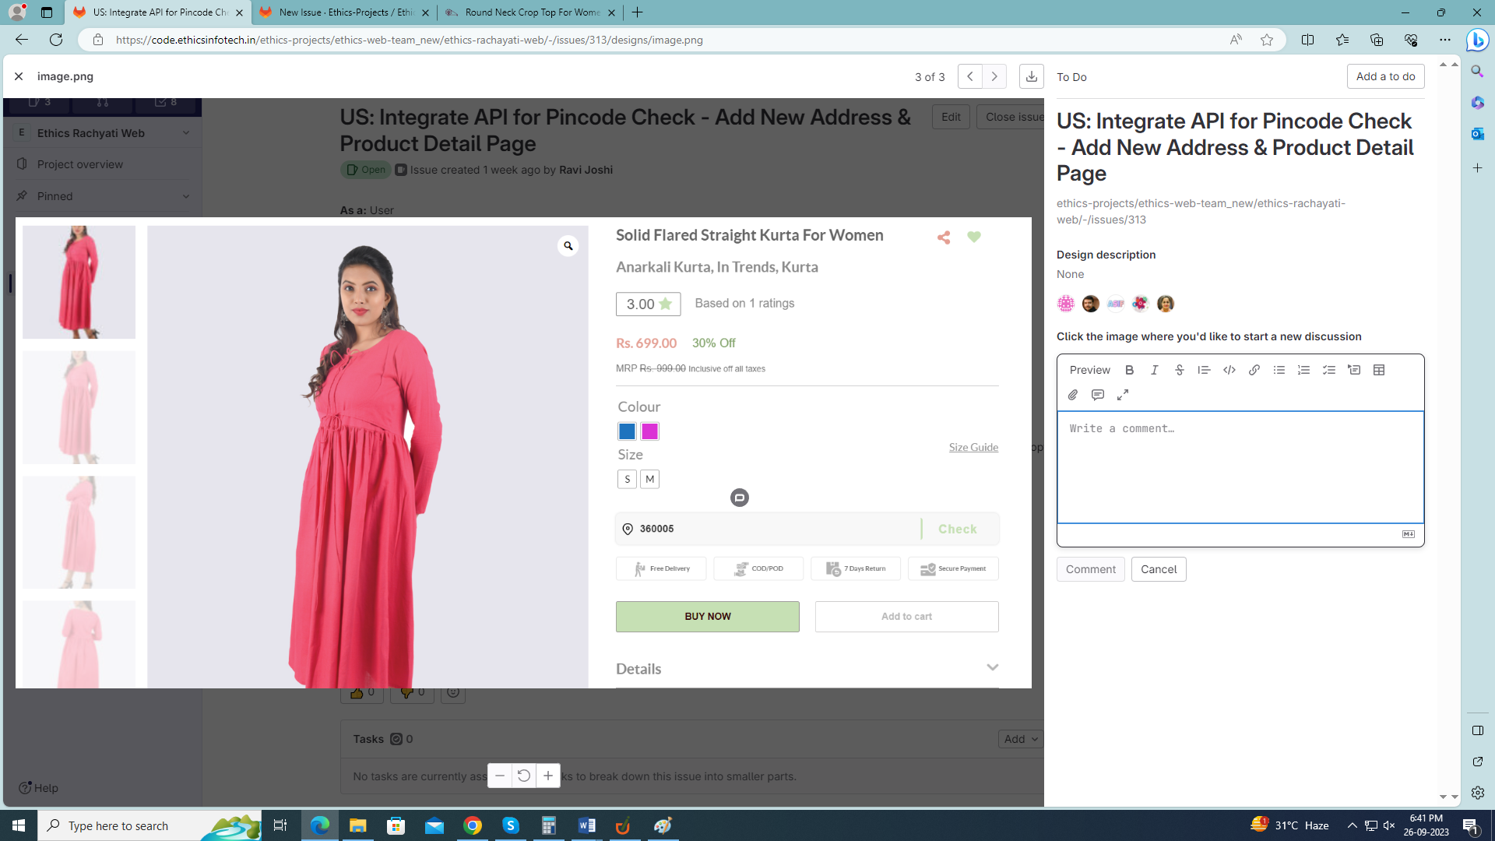Click the Bold formatting icon
Image resolution: width=1495 pixels, height=841 pixels.
click(x=1129, y=370)
